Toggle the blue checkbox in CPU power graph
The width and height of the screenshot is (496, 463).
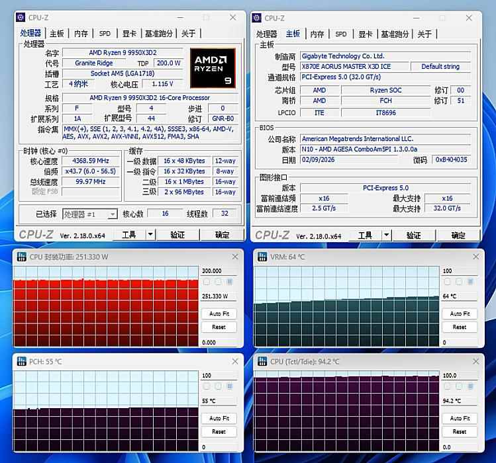tap(230, 282)
